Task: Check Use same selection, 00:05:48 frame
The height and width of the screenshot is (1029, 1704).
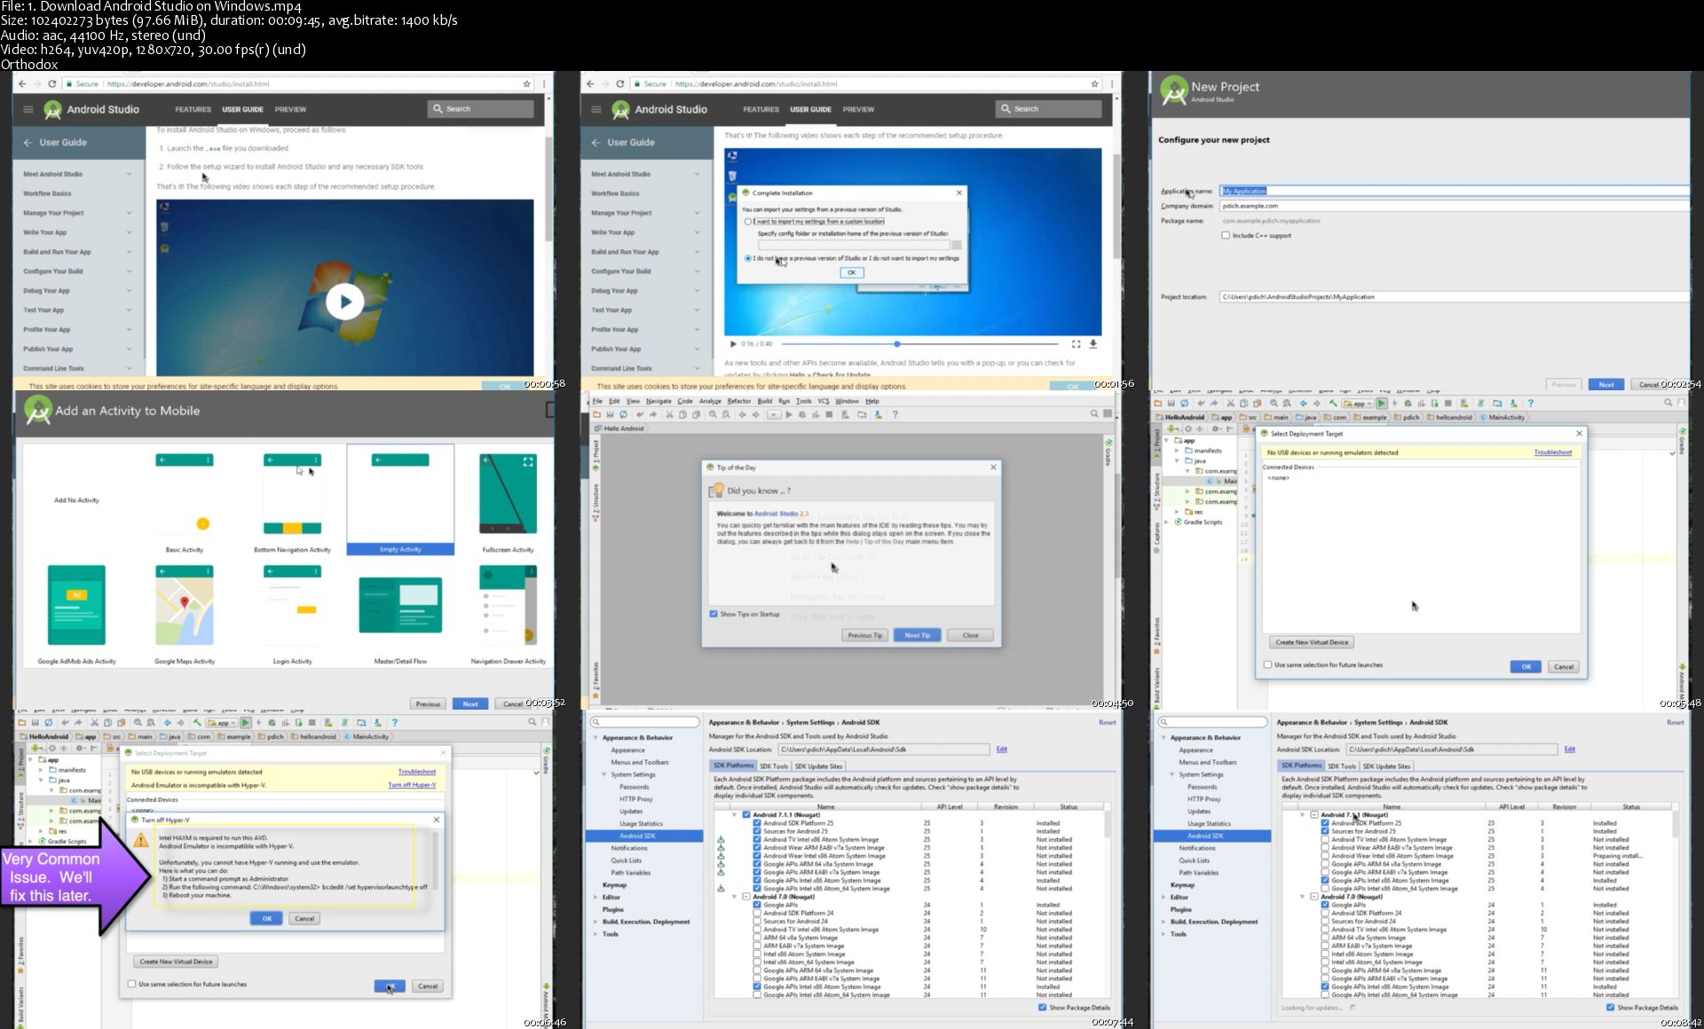Action: (x=1267, y=664)
